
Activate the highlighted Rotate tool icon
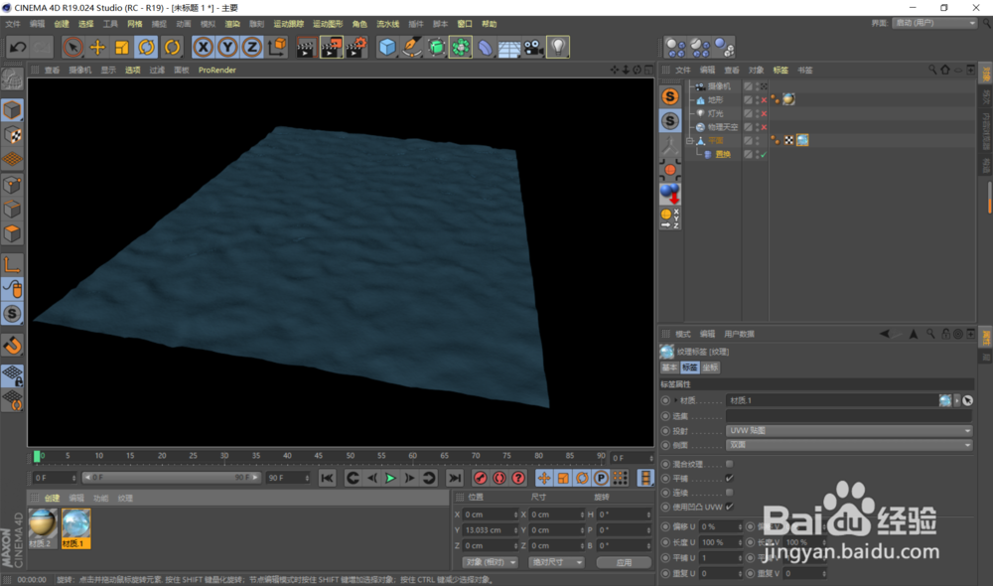pyautogui.click(x=146, y=47)
